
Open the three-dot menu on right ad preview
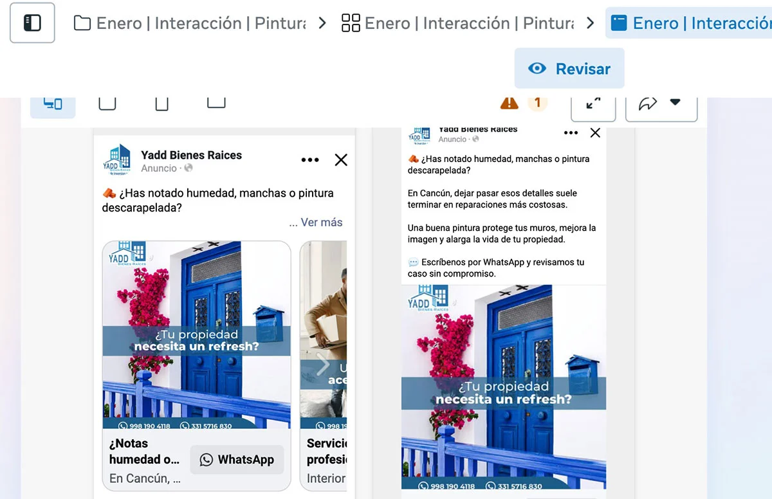571,133
